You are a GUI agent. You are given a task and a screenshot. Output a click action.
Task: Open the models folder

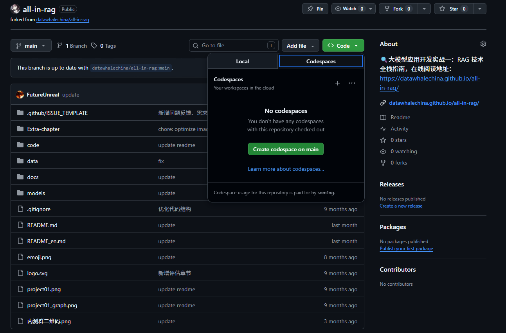[x=36, y=193]
